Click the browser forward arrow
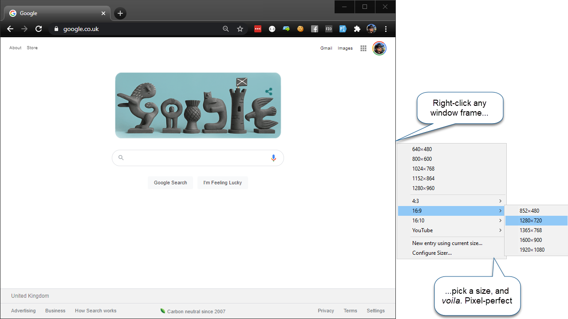 [x=24, y=29]
